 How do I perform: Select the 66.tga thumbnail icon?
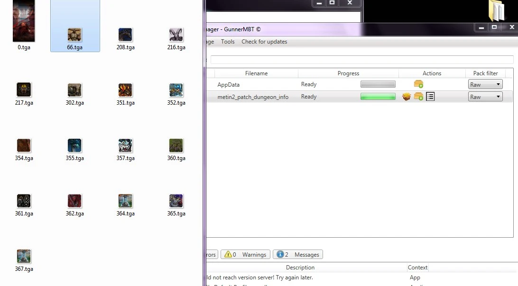(x=74, y=35)
